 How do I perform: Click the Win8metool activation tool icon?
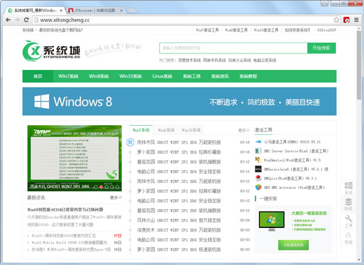[258, 160]
